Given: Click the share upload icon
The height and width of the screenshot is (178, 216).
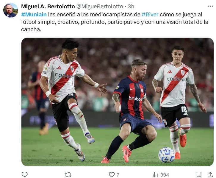Looking at the screenshot, I should point(210,174).
